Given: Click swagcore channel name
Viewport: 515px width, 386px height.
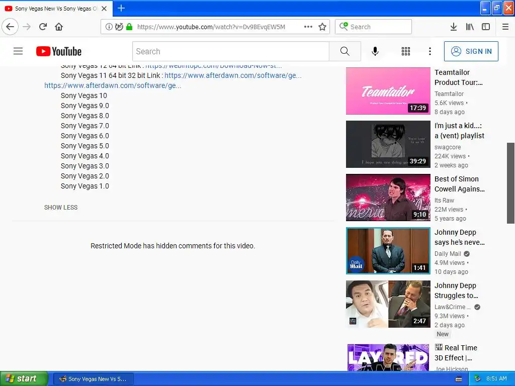Looking at the screenshot, I should [x=447, y=147].
